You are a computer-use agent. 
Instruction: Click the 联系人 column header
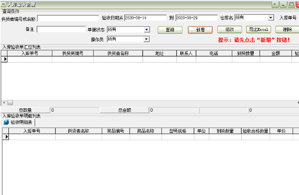(186, 54)
